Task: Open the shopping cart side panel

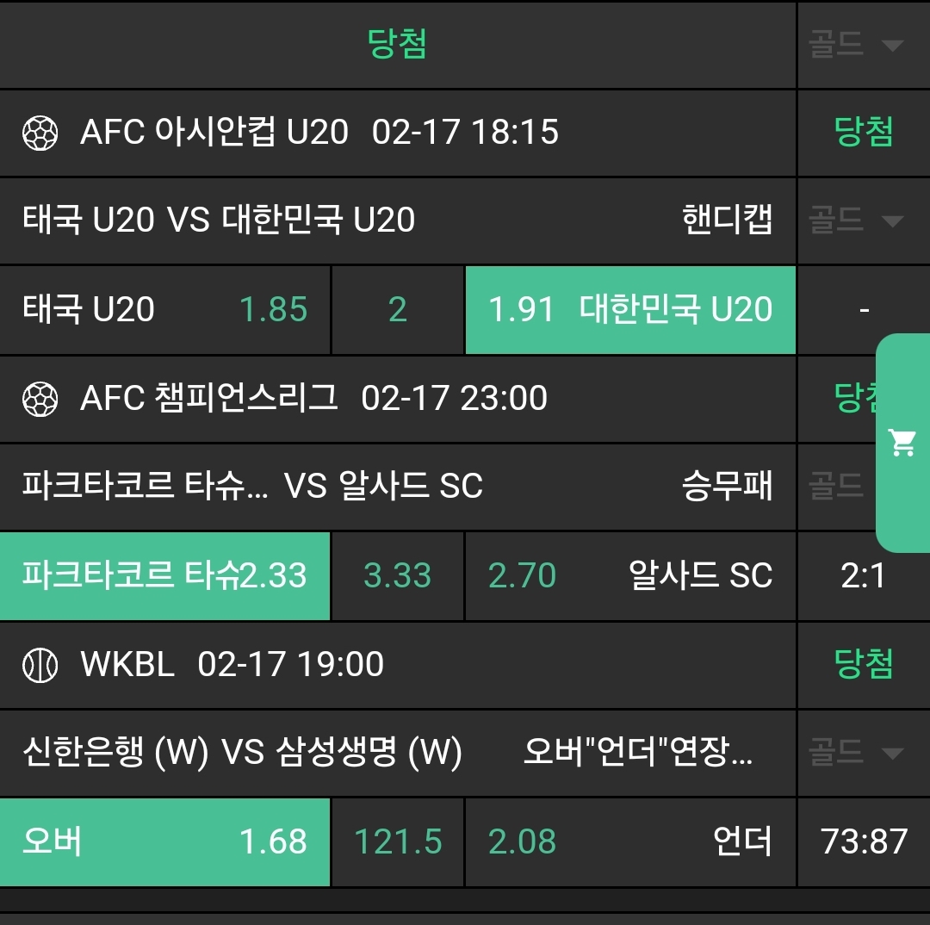Action: [x=902, y=443]
